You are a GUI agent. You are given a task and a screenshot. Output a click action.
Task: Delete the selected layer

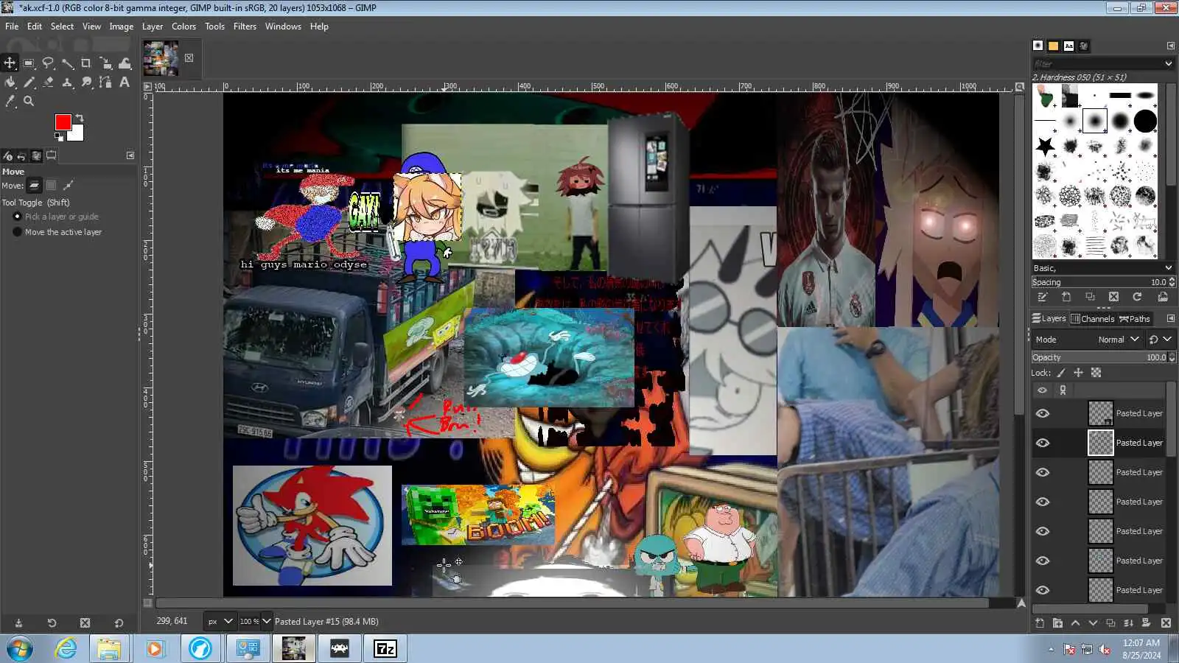pyautogui.click(x=1166, y=623)
